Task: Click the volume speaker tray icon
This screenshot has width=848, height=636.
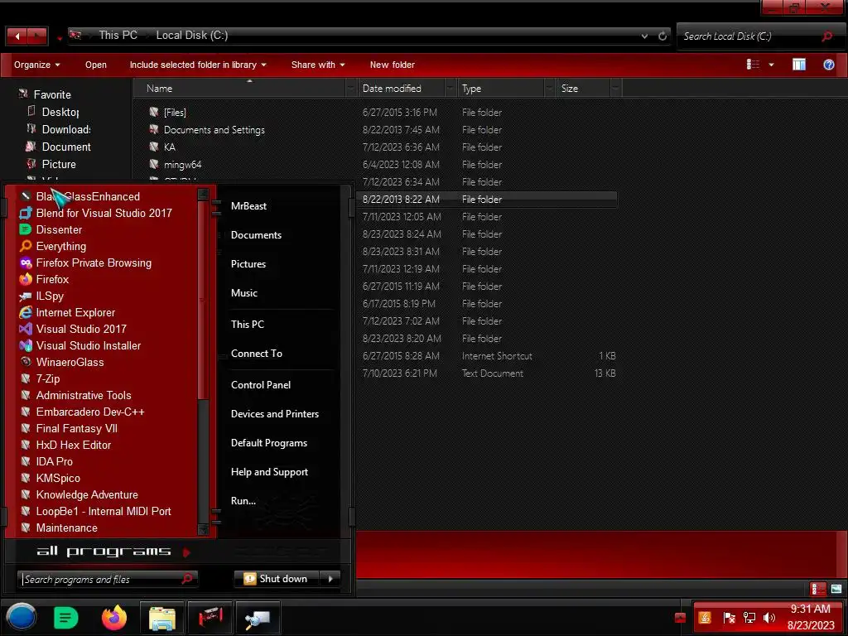Action: pos(769,618)
